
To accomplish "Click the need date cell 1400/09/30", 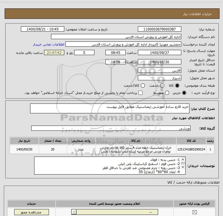I will (x=24, y=149).
